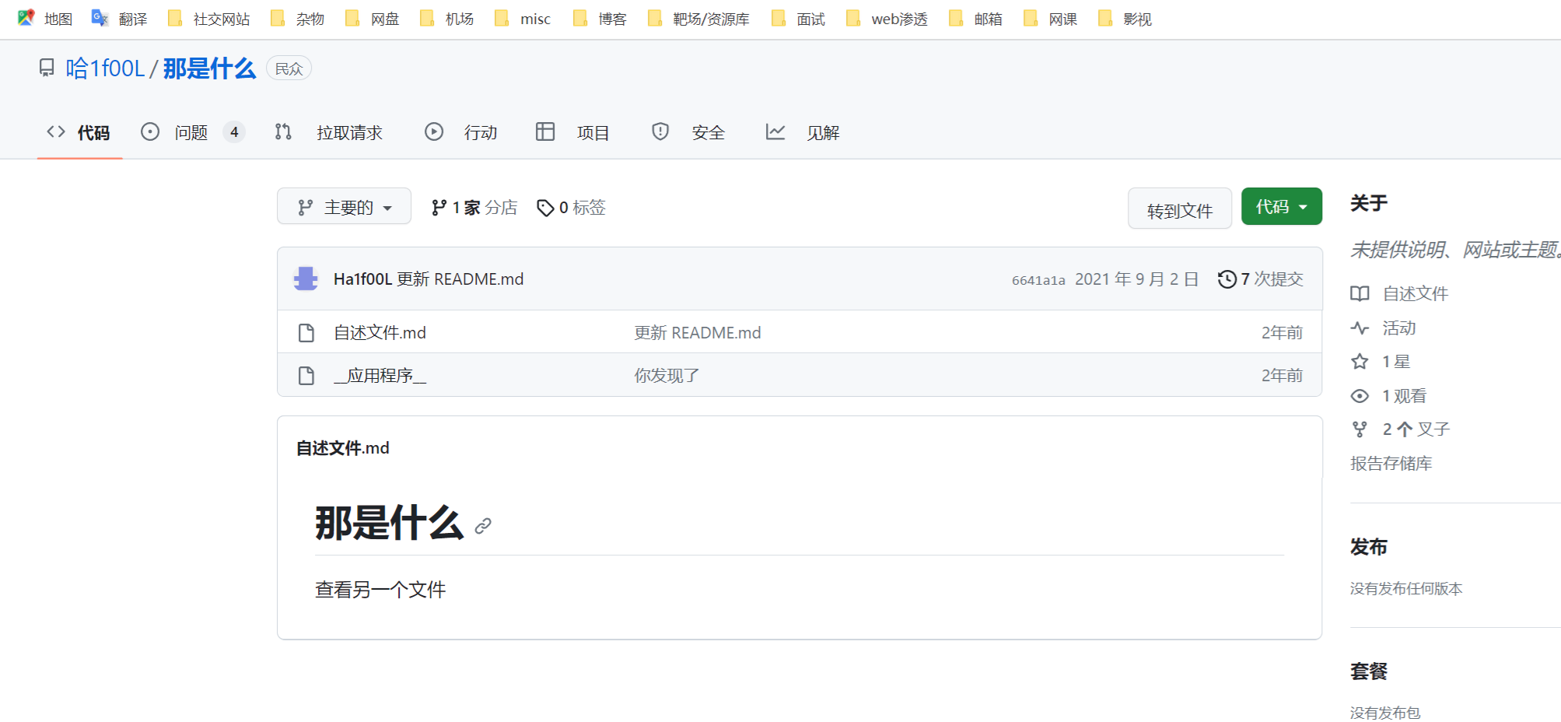Screen dimensions: 1561x722
Task: Click the star icon for 1 星
Action: click(x=1360, y=361)
